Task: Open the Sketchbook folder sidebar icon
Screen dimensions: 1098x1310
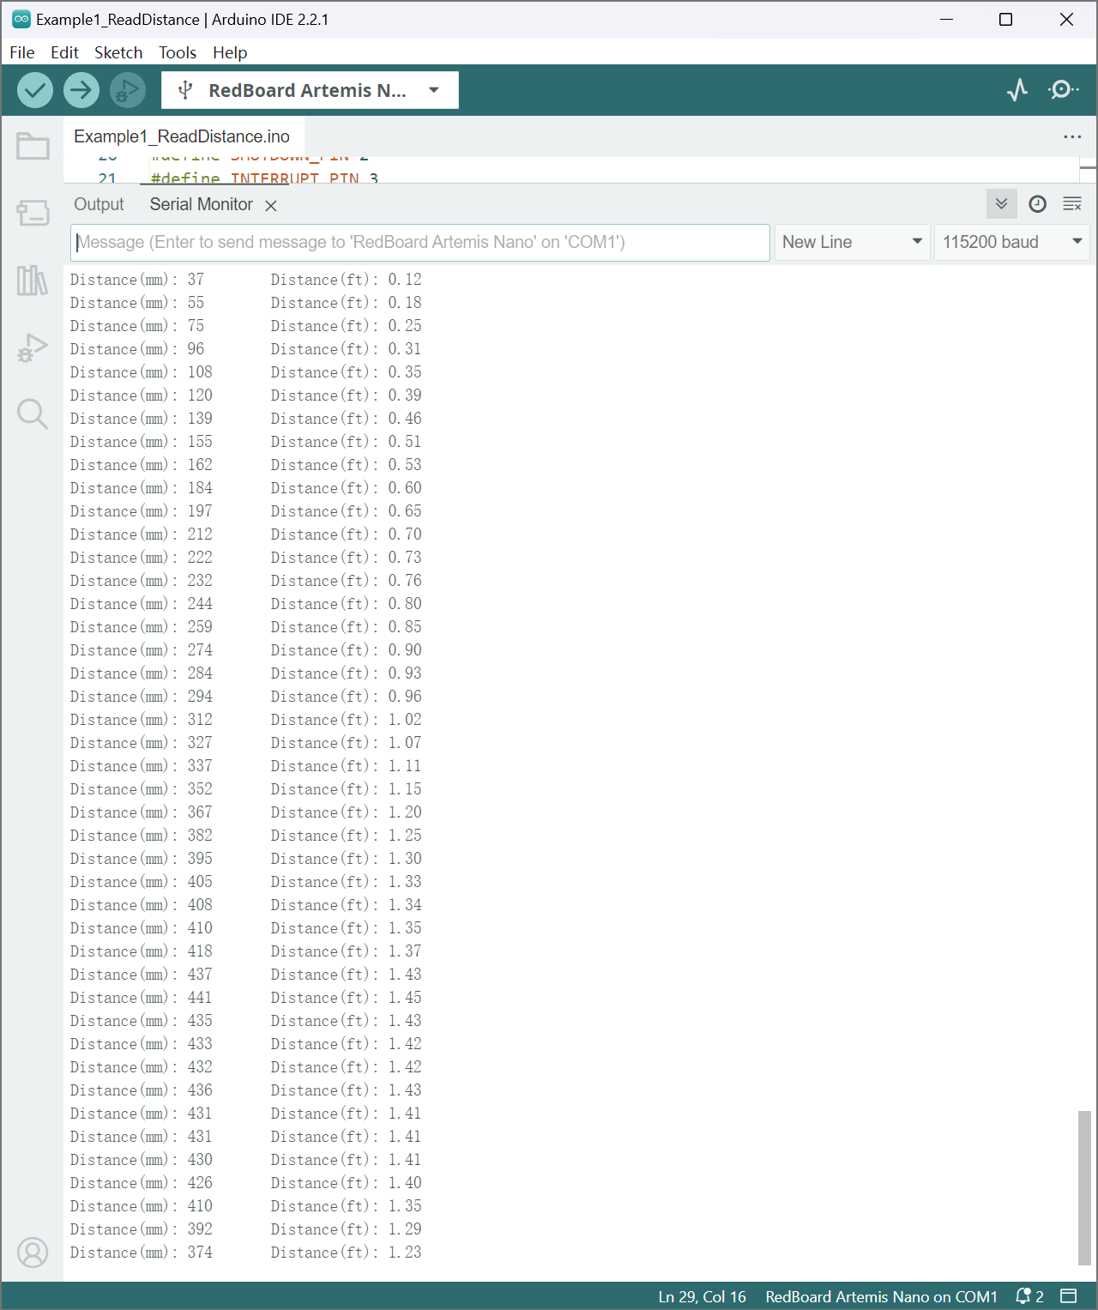Action: click(x=33, y=147)
